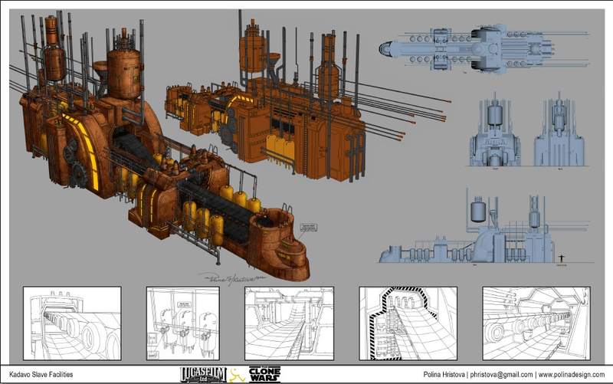Select the conveyor ramp interior sketch thumbnail

click(290, 323)
